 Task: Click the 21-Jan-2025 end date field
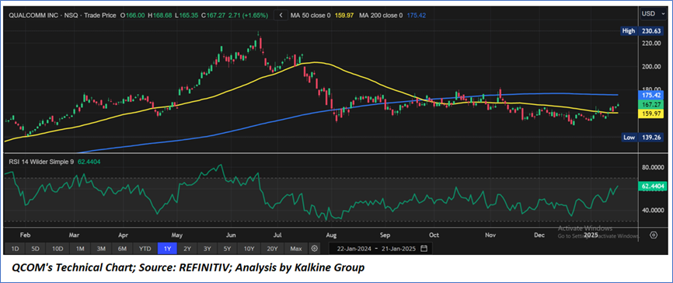pos(399,249)
